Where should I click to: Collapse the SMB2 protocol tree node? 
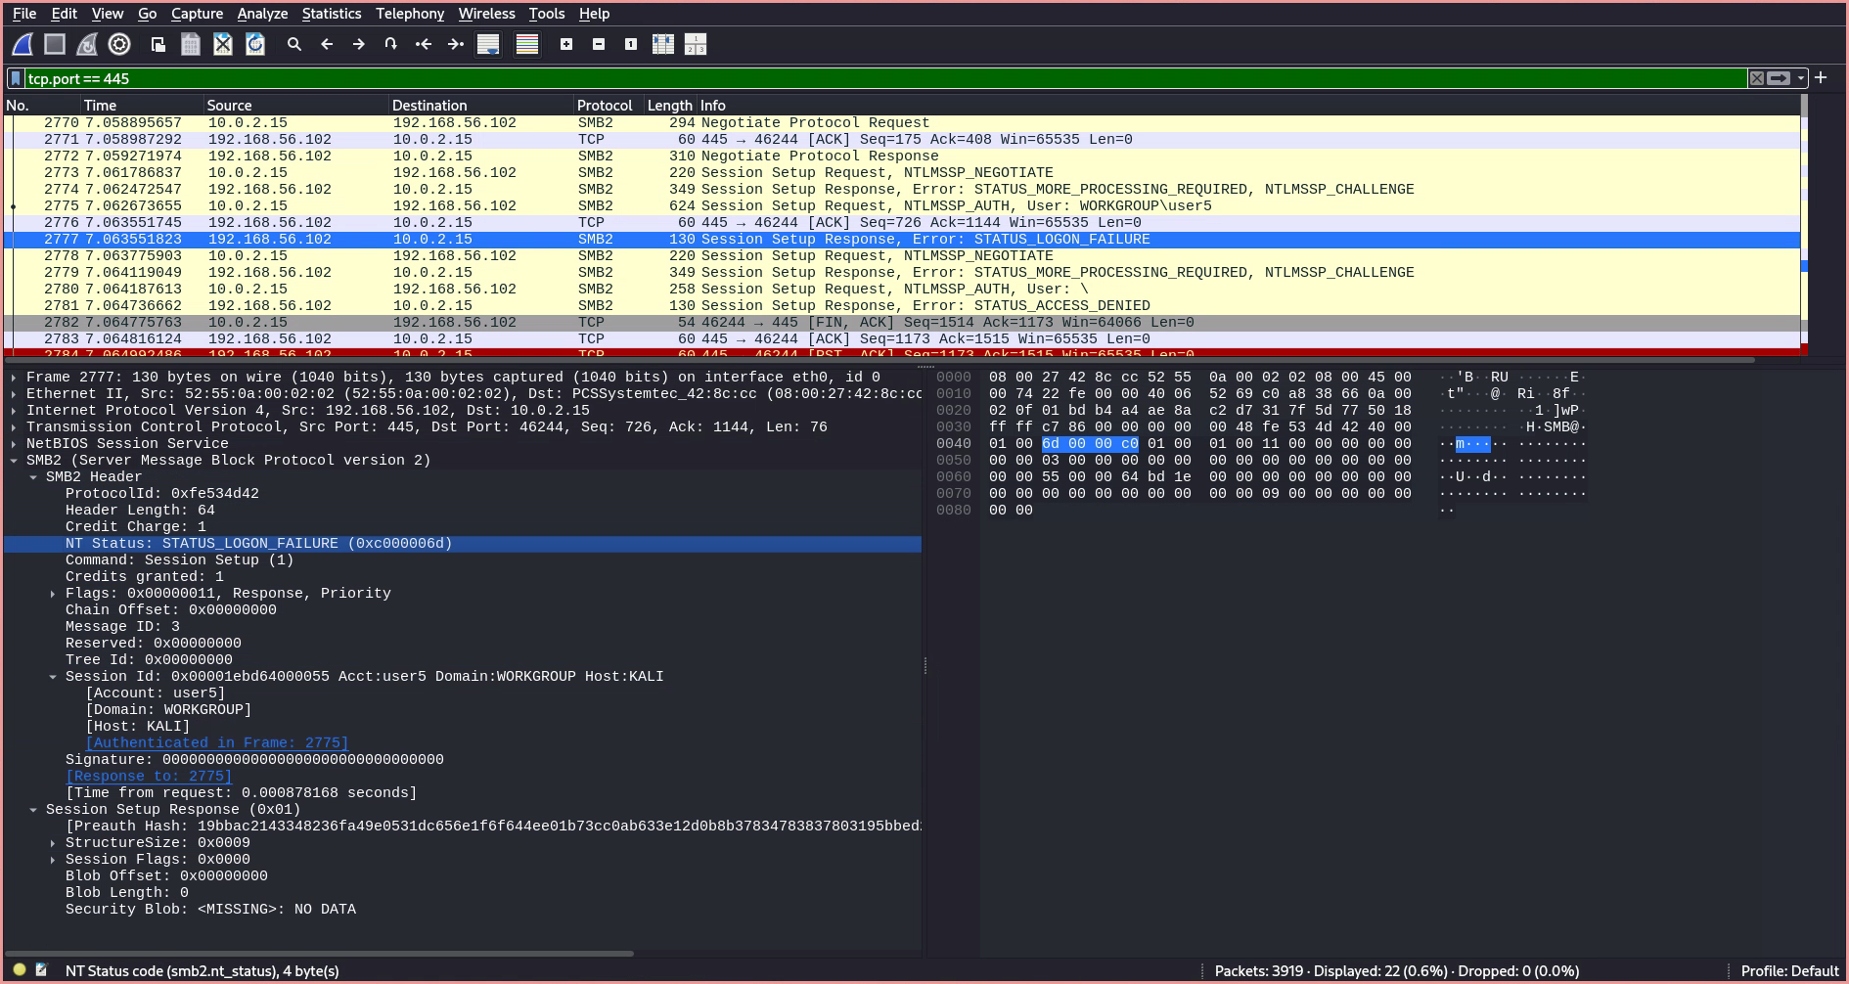tap(14, 460)
